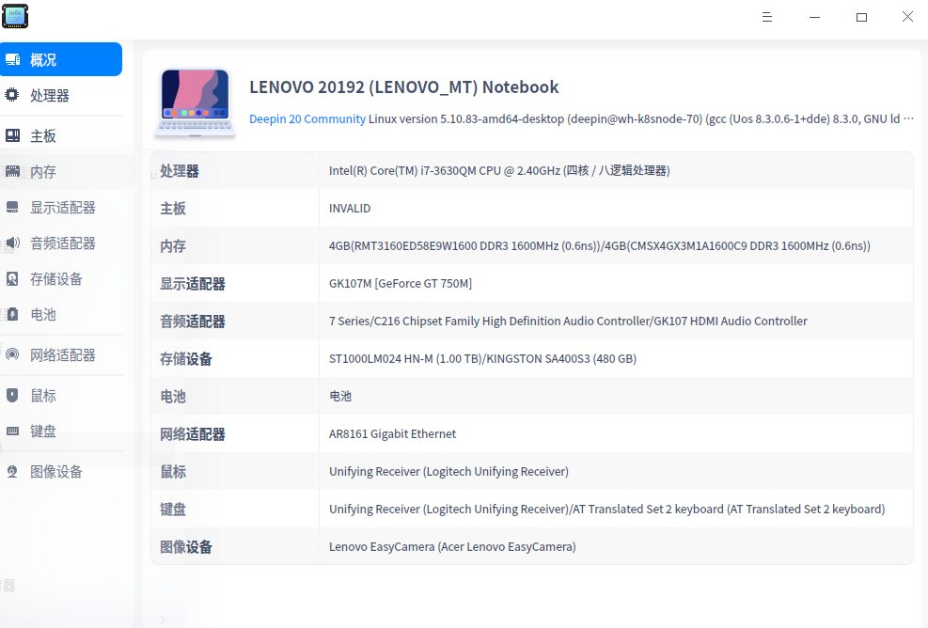Click the 电池 value cell in the table
The width and height of the screenshot is (928, 628).
pos(340,396)
